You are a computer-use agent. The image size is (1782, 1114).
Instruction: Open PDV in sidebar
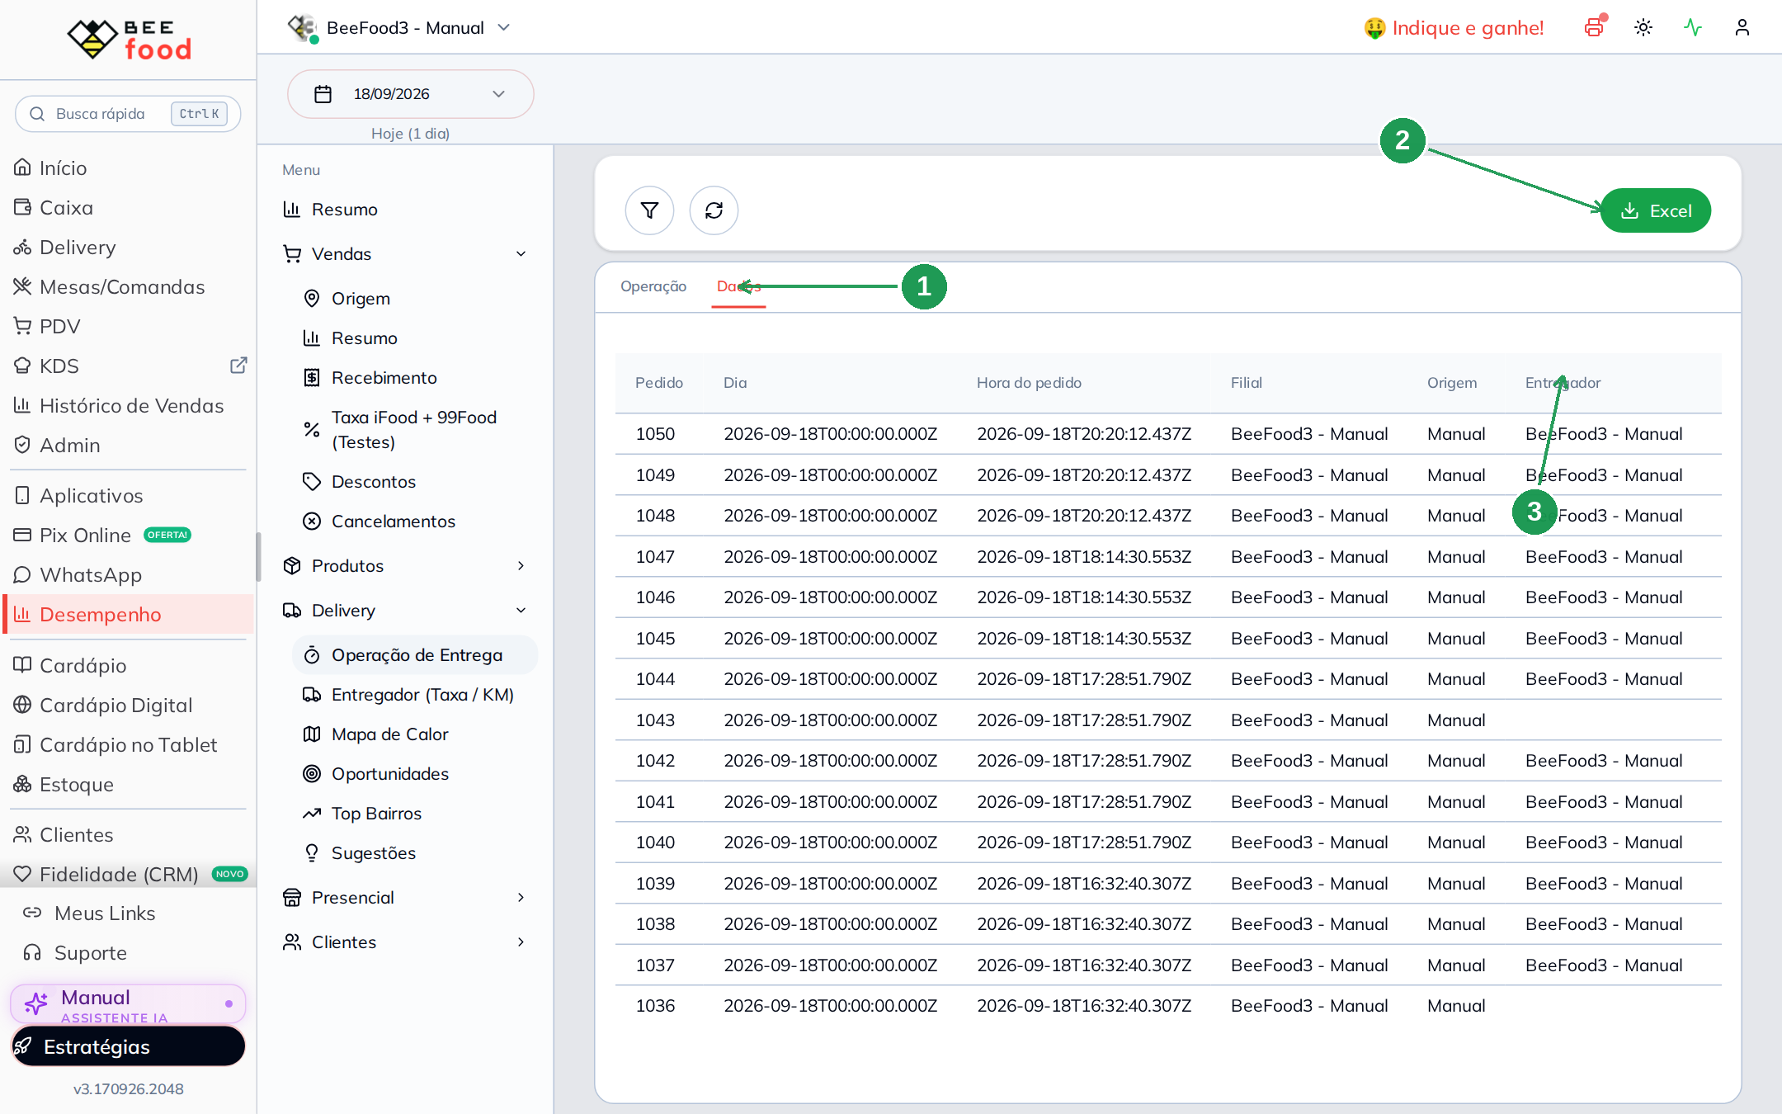128,326
